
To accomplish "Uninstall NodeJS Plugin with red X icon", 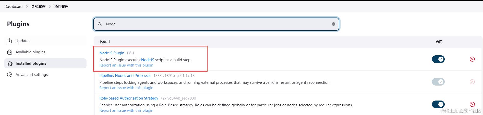I will pyautogui.click(x=472, y=59).
